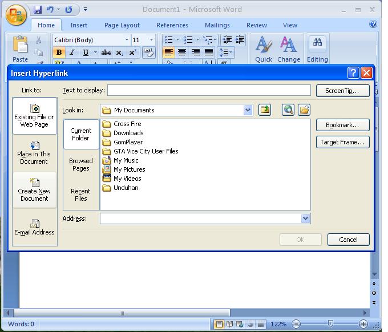The height and width of the screenshot is (332, 388).
Task: Increase the paragraph indent
Action: coord(240,40)
